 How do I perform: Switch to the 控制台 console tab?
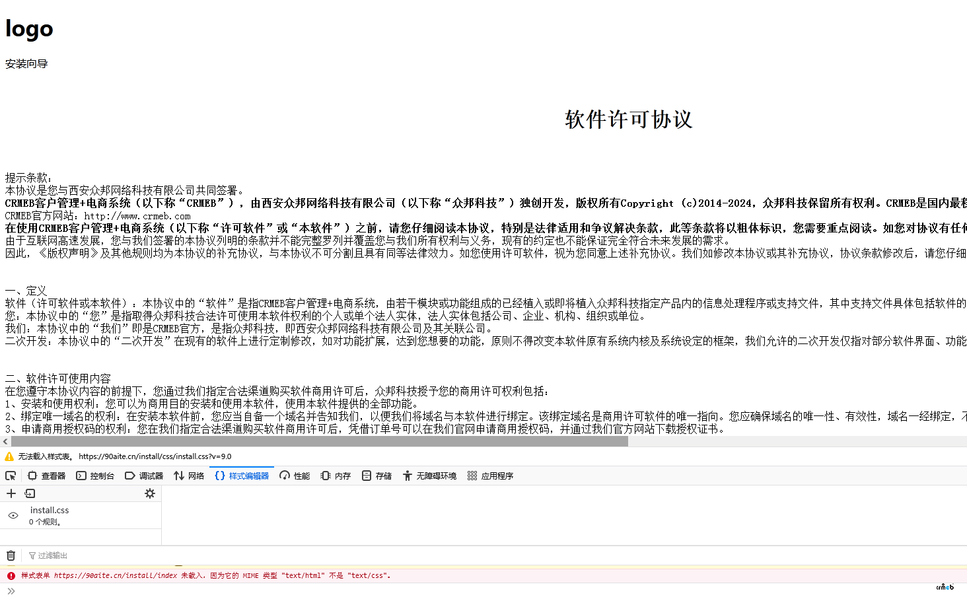[x=95, y=476]
